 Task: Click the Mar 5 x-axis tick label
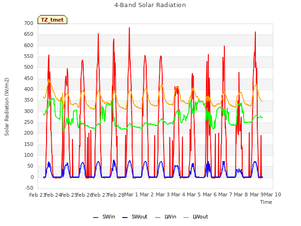[194, 194]
